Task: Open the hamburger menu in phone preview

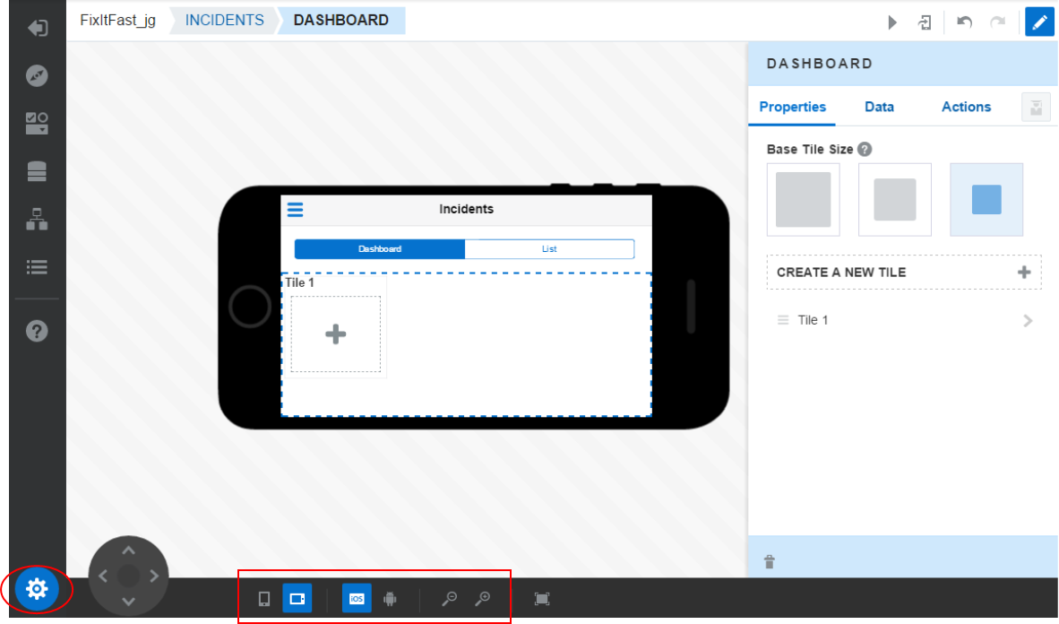Action: coord(295,210)
